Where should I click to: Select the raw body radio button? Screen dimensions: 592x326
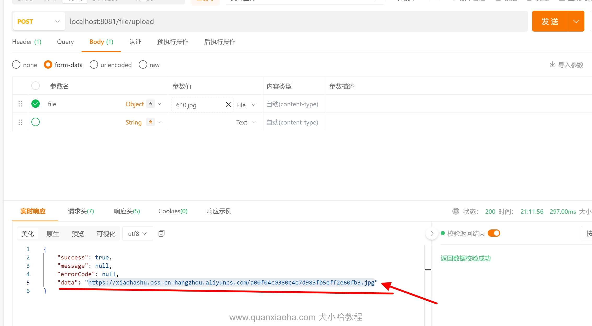point(143,65)
